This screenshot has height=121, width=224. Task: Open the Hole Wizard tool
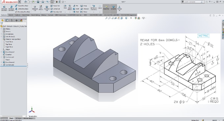coord(41,8)
